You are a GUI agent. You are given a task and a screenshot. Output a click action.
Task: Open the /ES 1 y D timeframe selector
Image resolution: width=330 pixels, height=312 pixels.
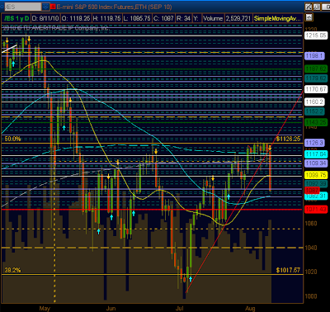(x=16, y=18)
